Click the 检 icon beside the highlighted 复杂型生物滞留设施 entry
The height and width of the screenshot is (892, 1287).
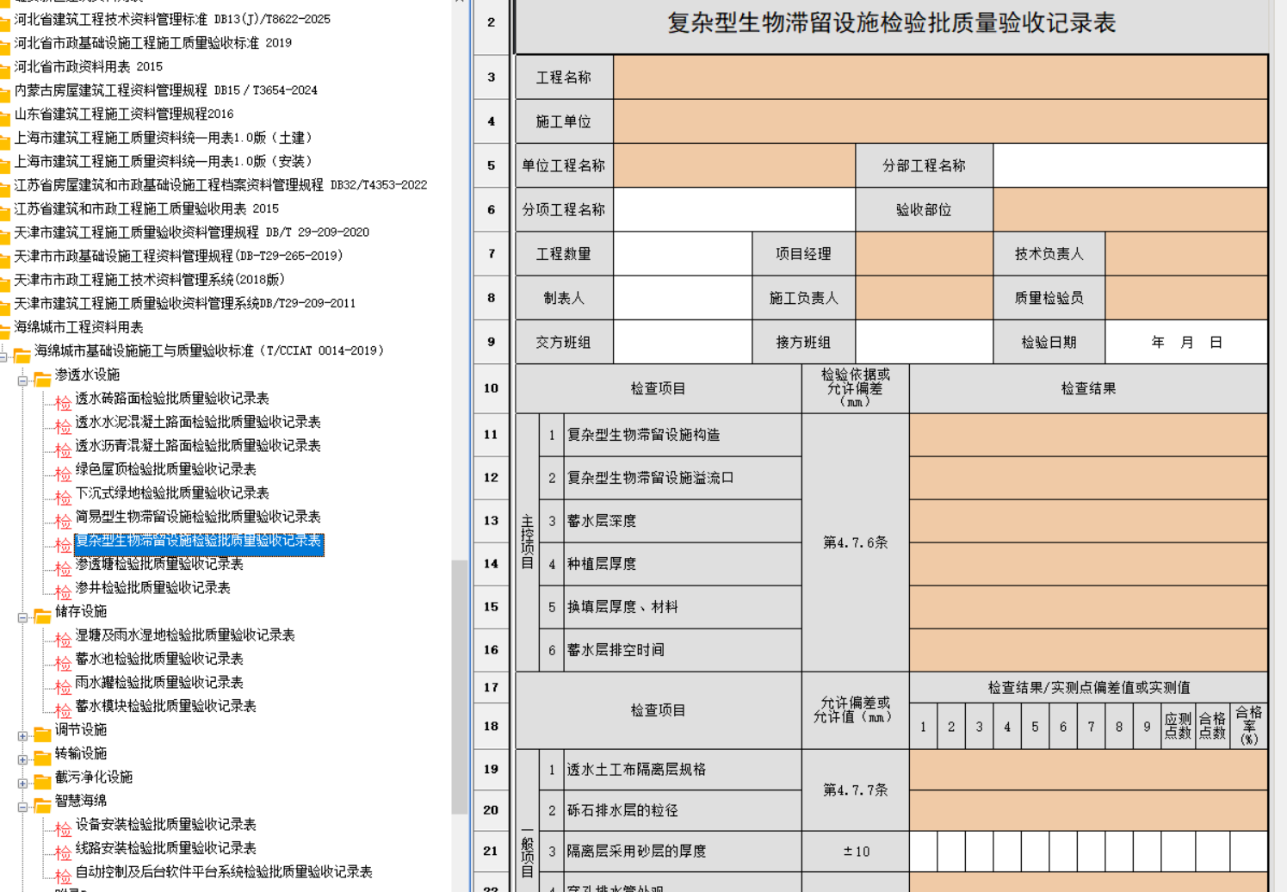point(63,544)
